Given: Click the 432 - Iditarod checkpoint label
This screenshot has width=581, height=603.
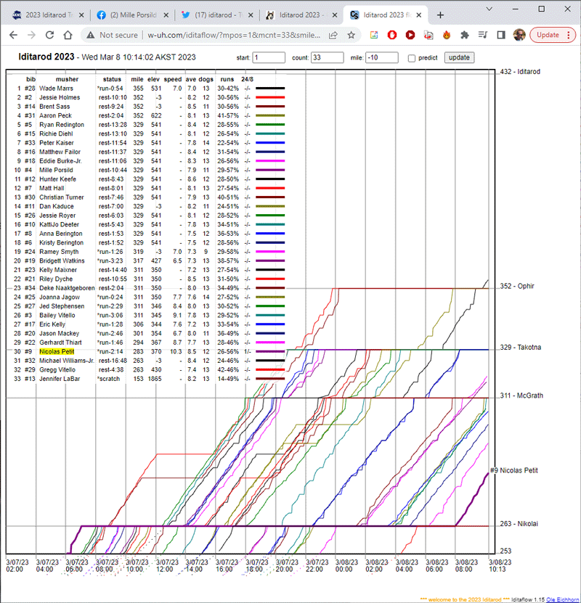Looking at the screenshot, I should point(520,72).
